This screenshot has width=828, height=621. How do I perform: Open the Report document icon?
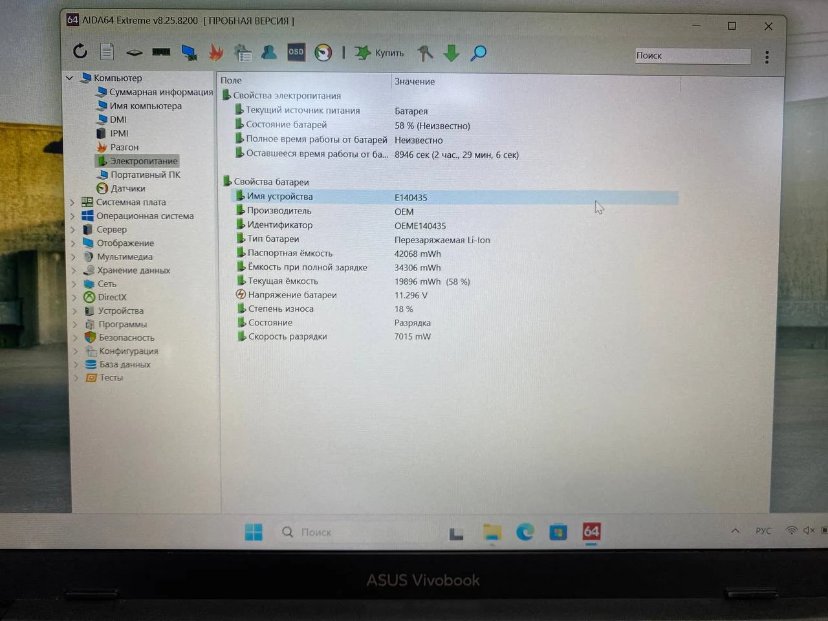click(x=107, y=52)
